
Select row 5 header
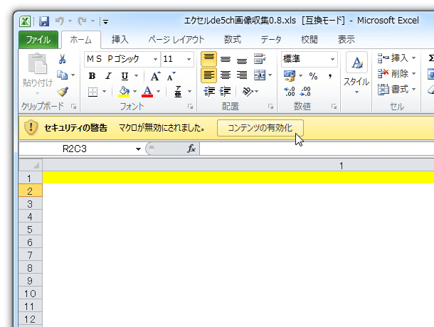pos(30,230)
